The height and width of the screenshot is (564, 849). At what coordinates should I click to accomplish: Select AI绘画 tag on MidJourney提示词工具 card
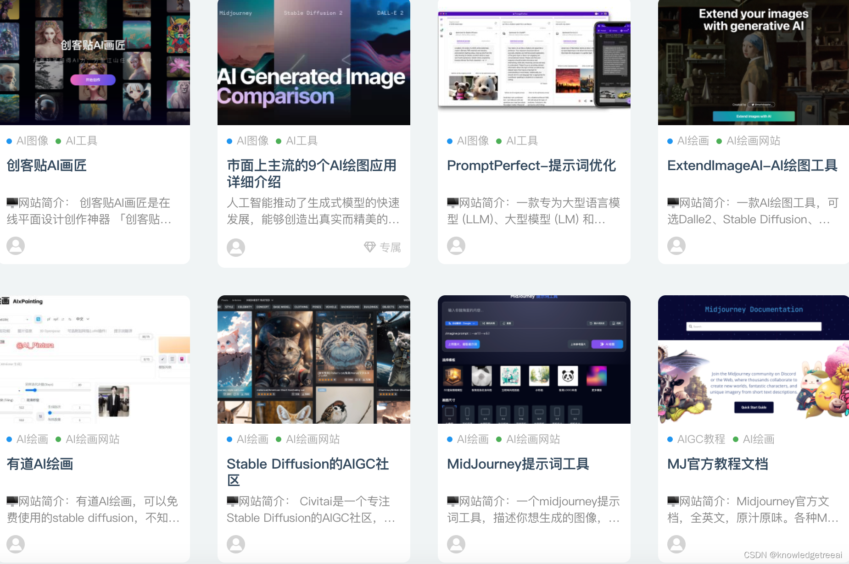tap(473, 439)
